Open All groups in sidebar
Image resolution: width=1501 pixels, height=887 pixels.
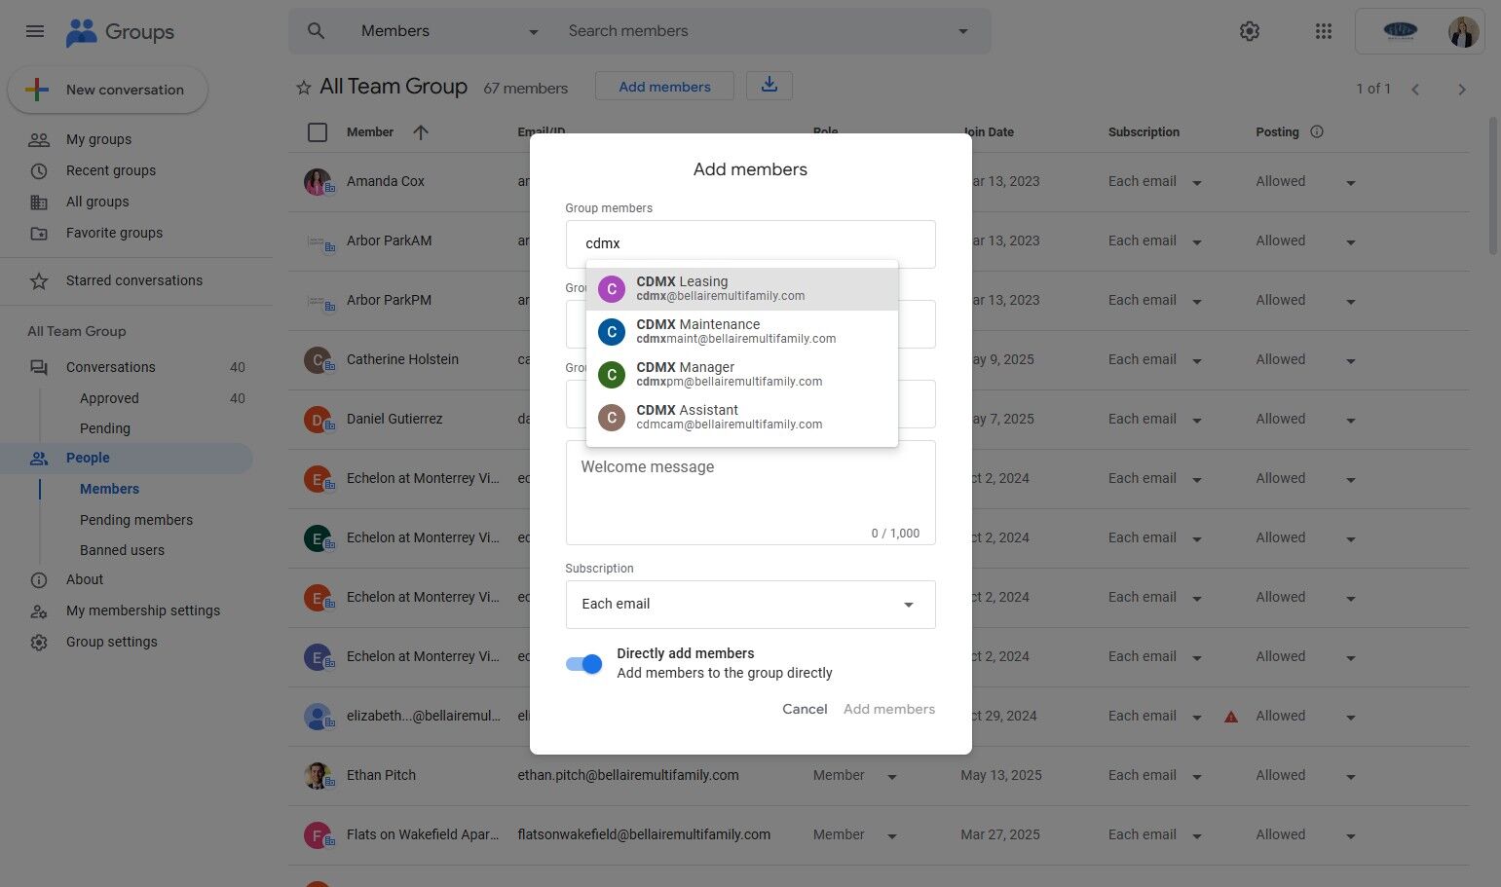pyautogui.click(x=97, y=202)
